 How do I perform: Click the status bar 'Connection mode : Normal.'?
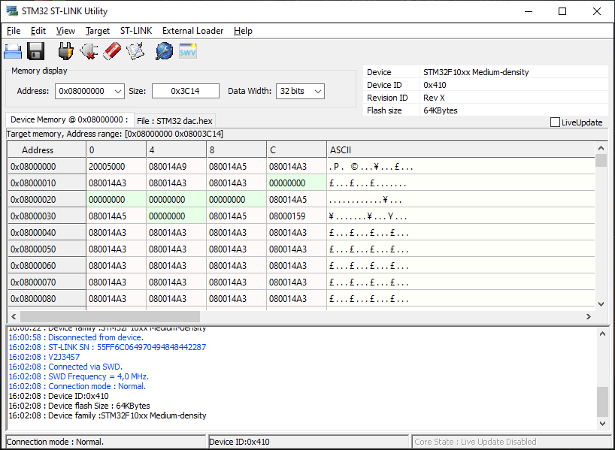coord(105,442)
